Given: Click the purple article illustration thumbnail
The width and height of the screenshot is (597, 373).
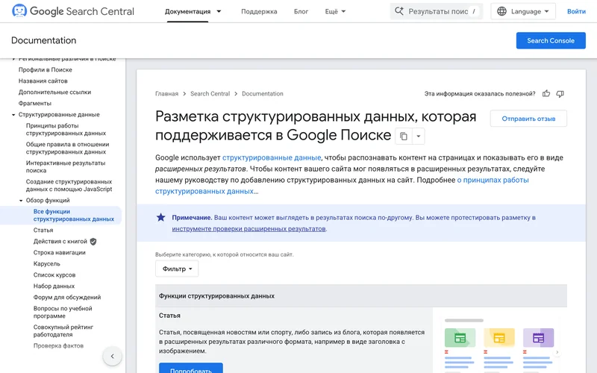Looking at the screenshot, I should pyautogui.click(x=538, y=338).
